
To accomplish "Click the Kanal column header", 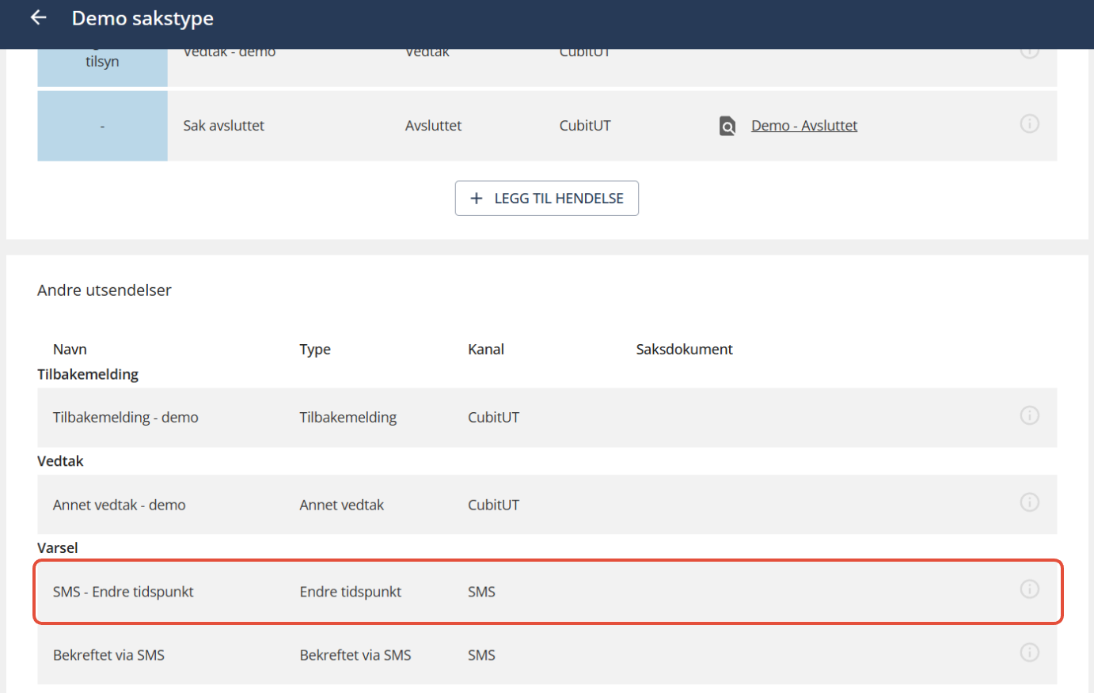I will (x=486, y=350).
